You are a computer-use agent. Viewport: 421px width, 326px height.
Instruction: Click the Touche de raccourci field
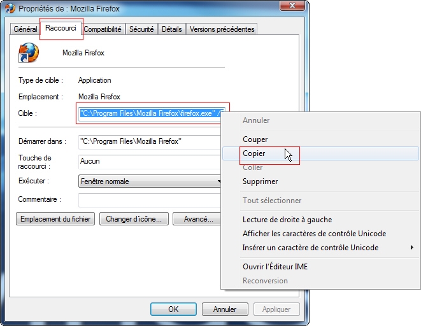[x=150, y=162]
